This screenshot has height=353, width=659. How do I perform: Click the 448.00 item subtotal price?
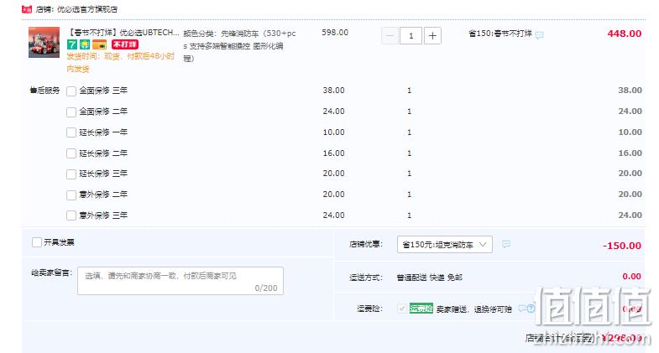point(624,34)
